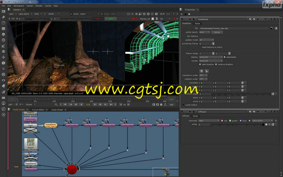
Task: Open the Time nodes clock icon
Action: pos(3,23)
